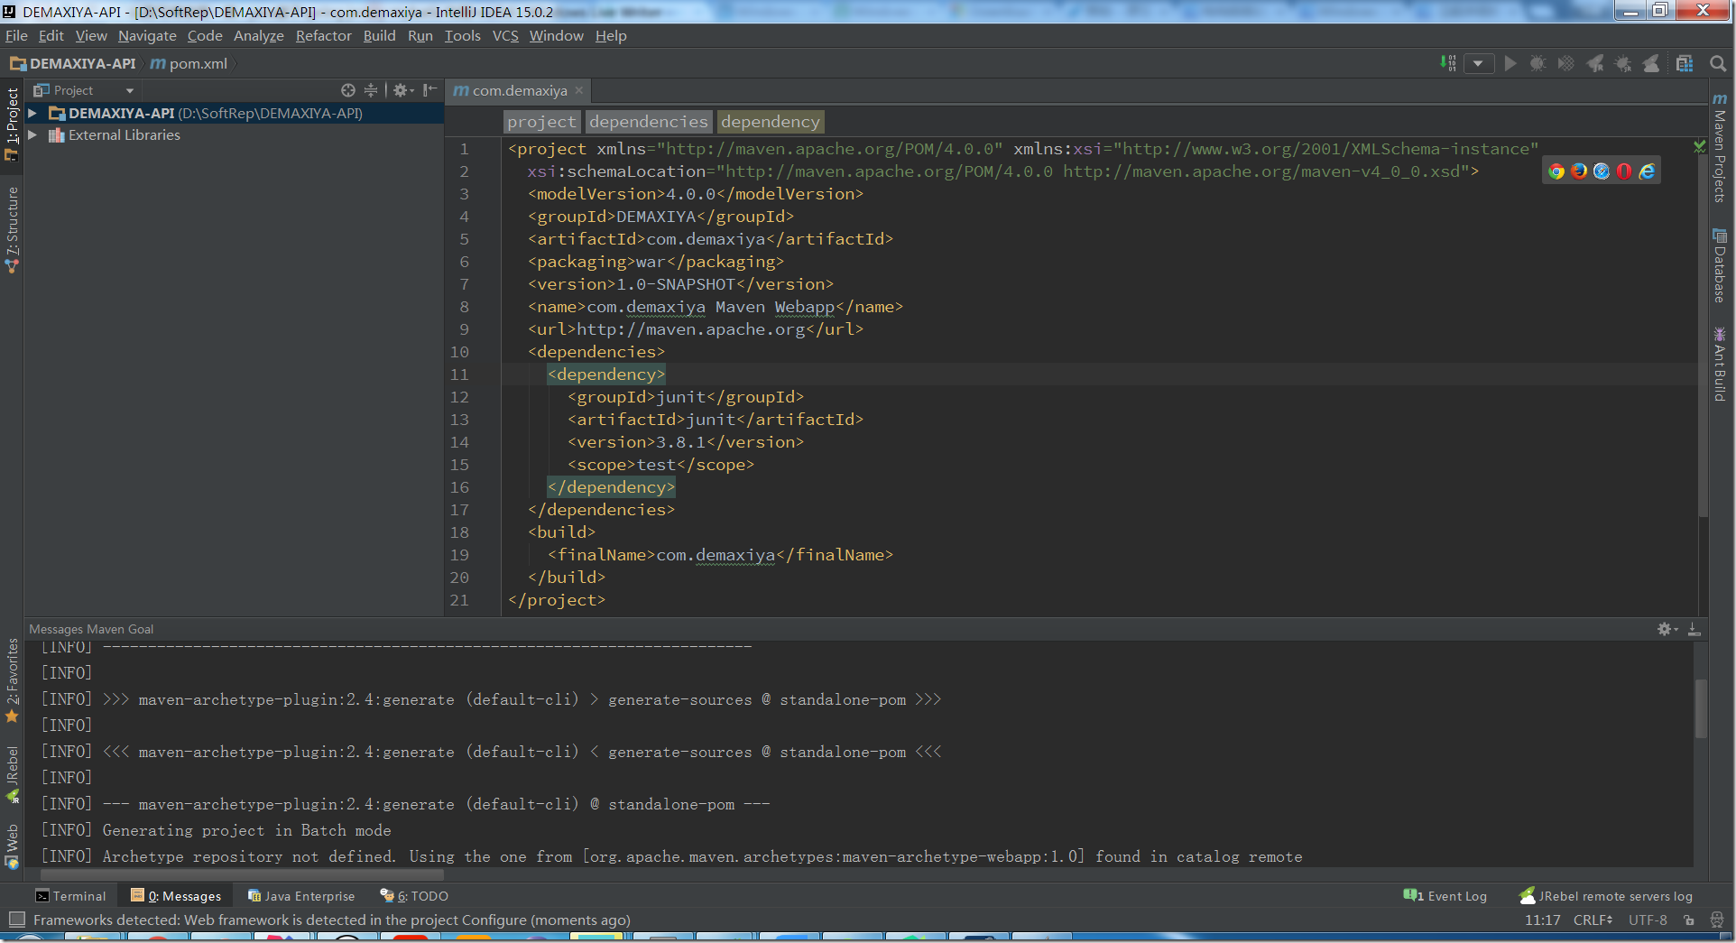Hide the Project panel with the arrow icon
The width and height of the screenshot is (1736, 943).
click(429, 90)
